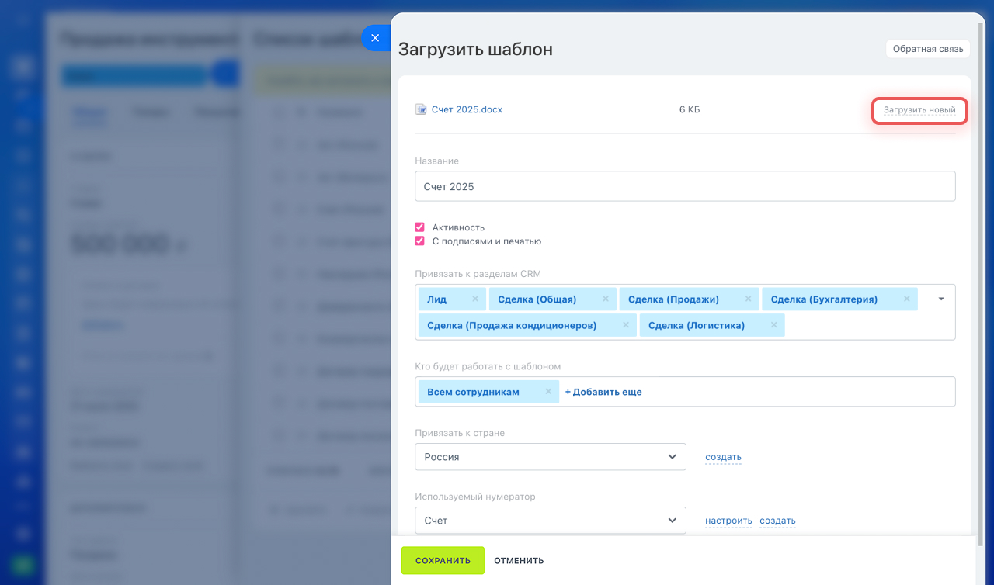This screenshot has width=994, height=585.
Task: Remove the Лид tag
Action: [475, 299]
